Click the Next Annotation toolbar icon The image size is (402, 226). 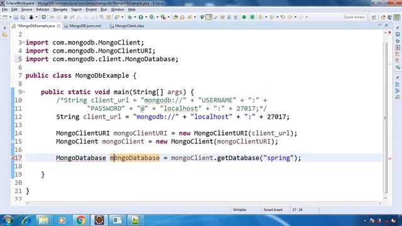[x=261, y=17]
